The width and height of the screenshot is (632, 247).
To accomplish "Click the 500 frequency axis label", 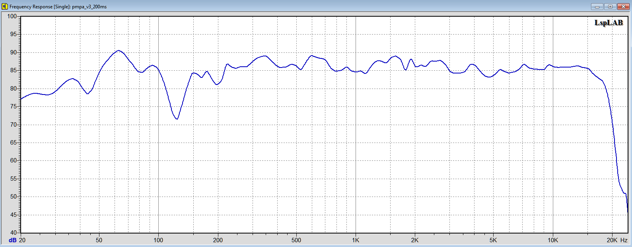I will point(296,240).
